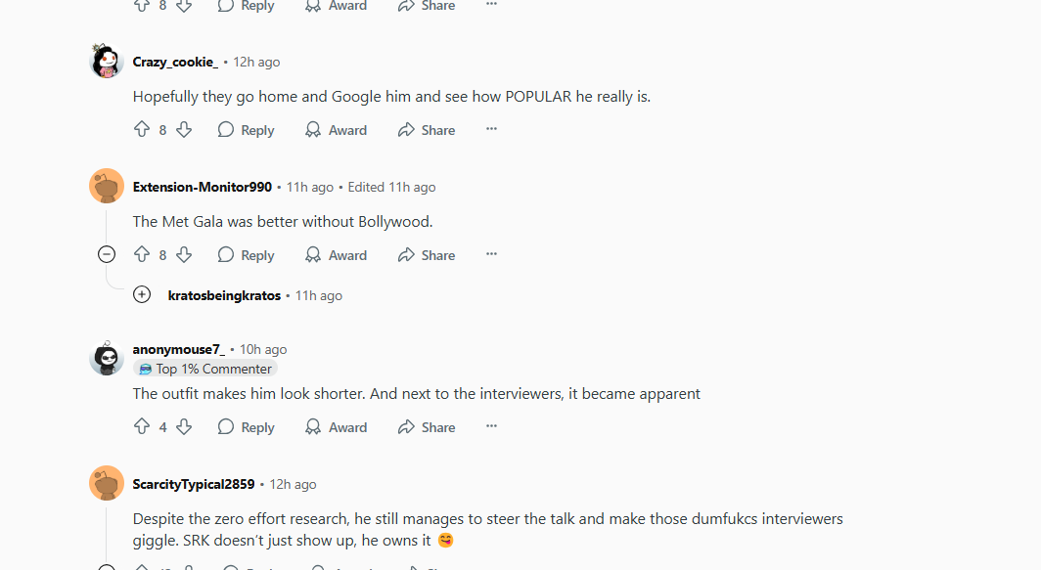Upvote Crazy_cookie_'s comment
This screenshot has height=570, width=1041.
pos(142,130)
